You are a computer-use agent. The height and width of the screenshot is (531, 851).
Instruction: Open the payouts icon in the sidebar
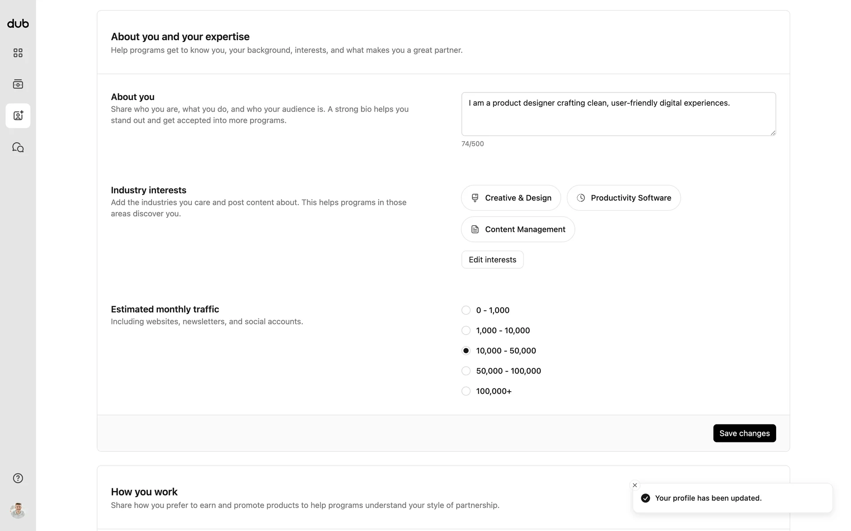[x=18, y=84]
